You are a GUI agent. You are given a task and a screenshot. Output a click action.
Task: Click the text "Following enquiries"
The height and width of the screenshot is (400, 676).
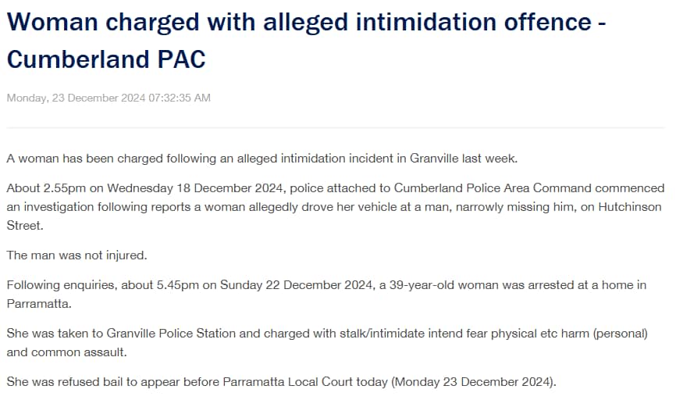(x=56, y=285)
